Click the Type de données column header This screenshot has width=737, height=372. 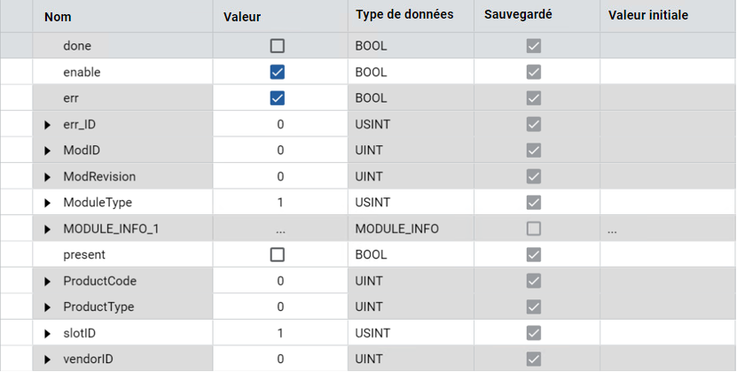pyautogui.click(x=404, y=14)
